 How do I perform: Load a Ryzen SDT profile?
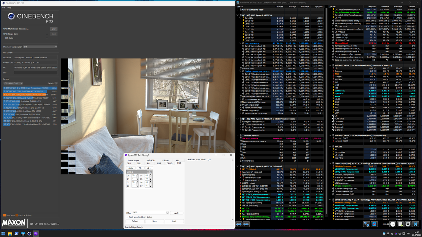[174, 221]
